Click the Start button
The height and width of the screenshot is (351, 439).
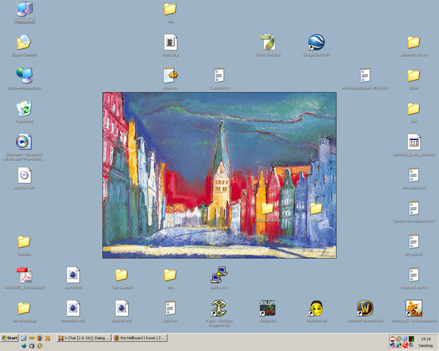click(x=10, y=338)
